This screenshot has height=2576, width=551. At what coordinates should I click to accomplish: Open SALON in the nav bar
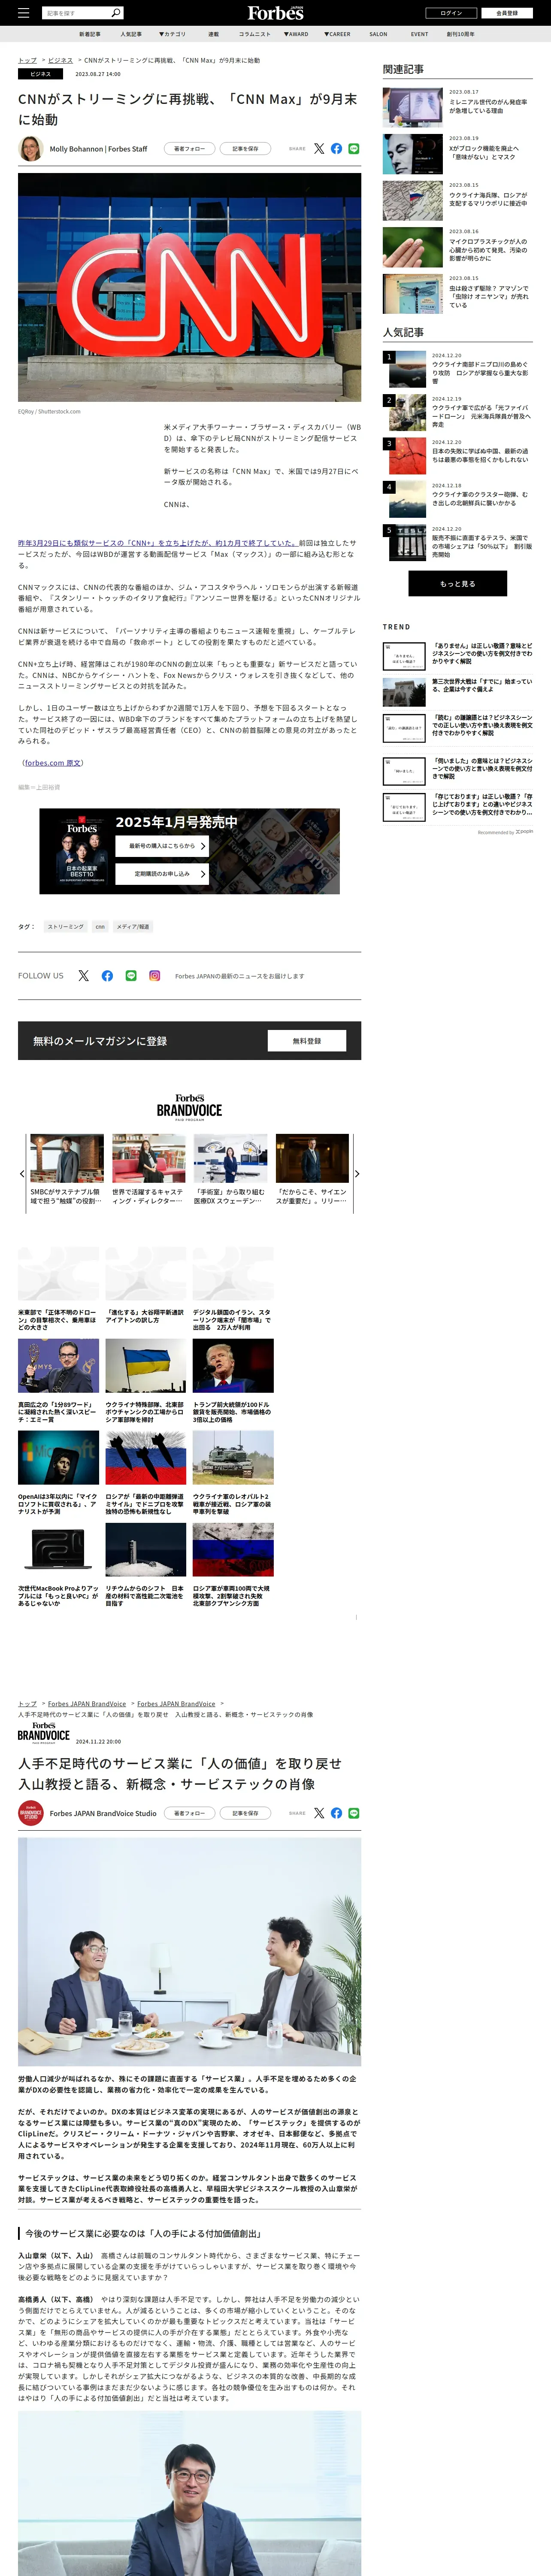[378, 34]
